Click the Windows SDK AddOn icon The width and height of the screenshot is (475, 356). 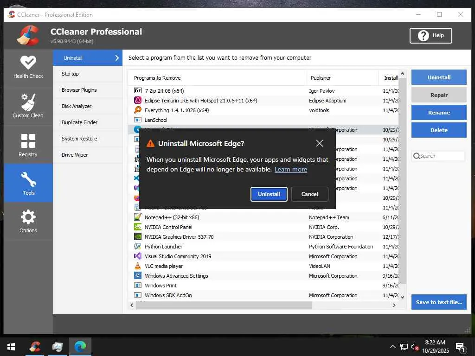coord(137,295)
